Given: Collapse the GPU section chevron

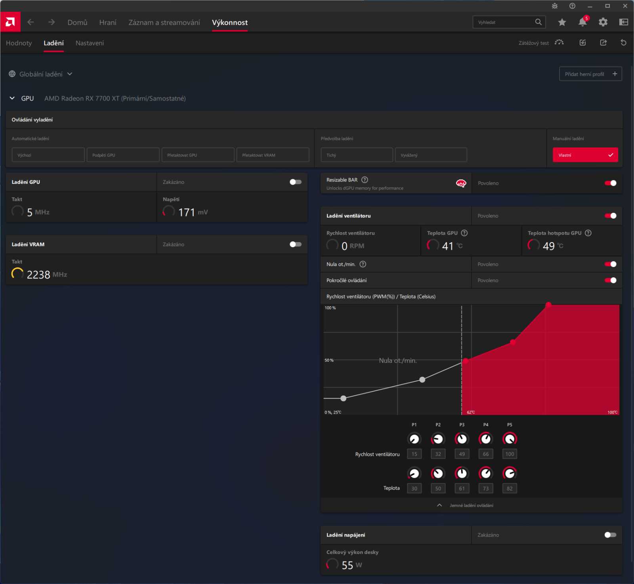Looking at the screenshot, I should tap(12, 98).
